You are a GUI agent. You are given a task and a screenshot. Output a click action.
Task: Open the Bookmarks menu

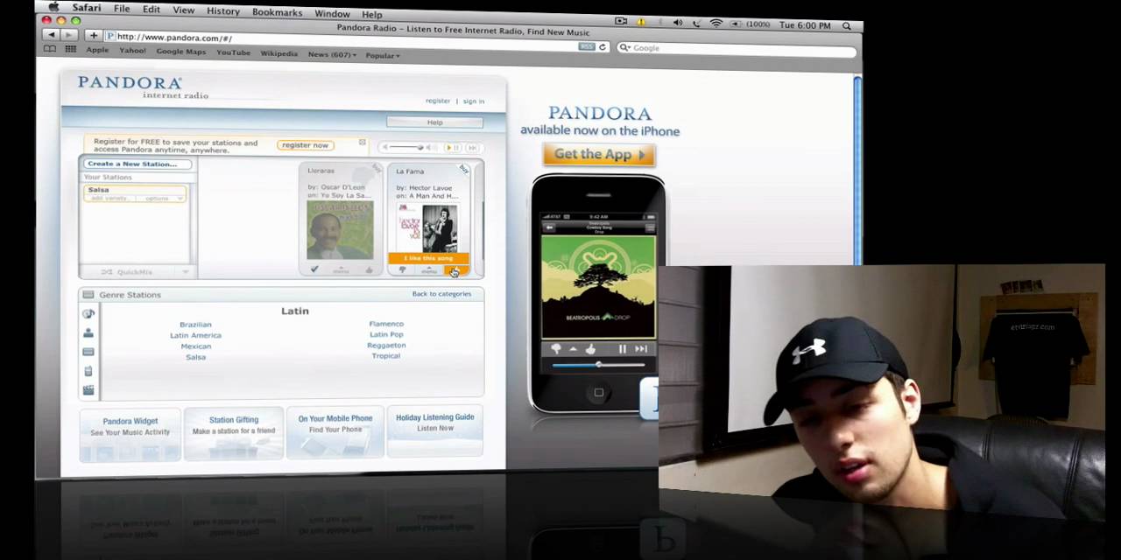[277, 12]
